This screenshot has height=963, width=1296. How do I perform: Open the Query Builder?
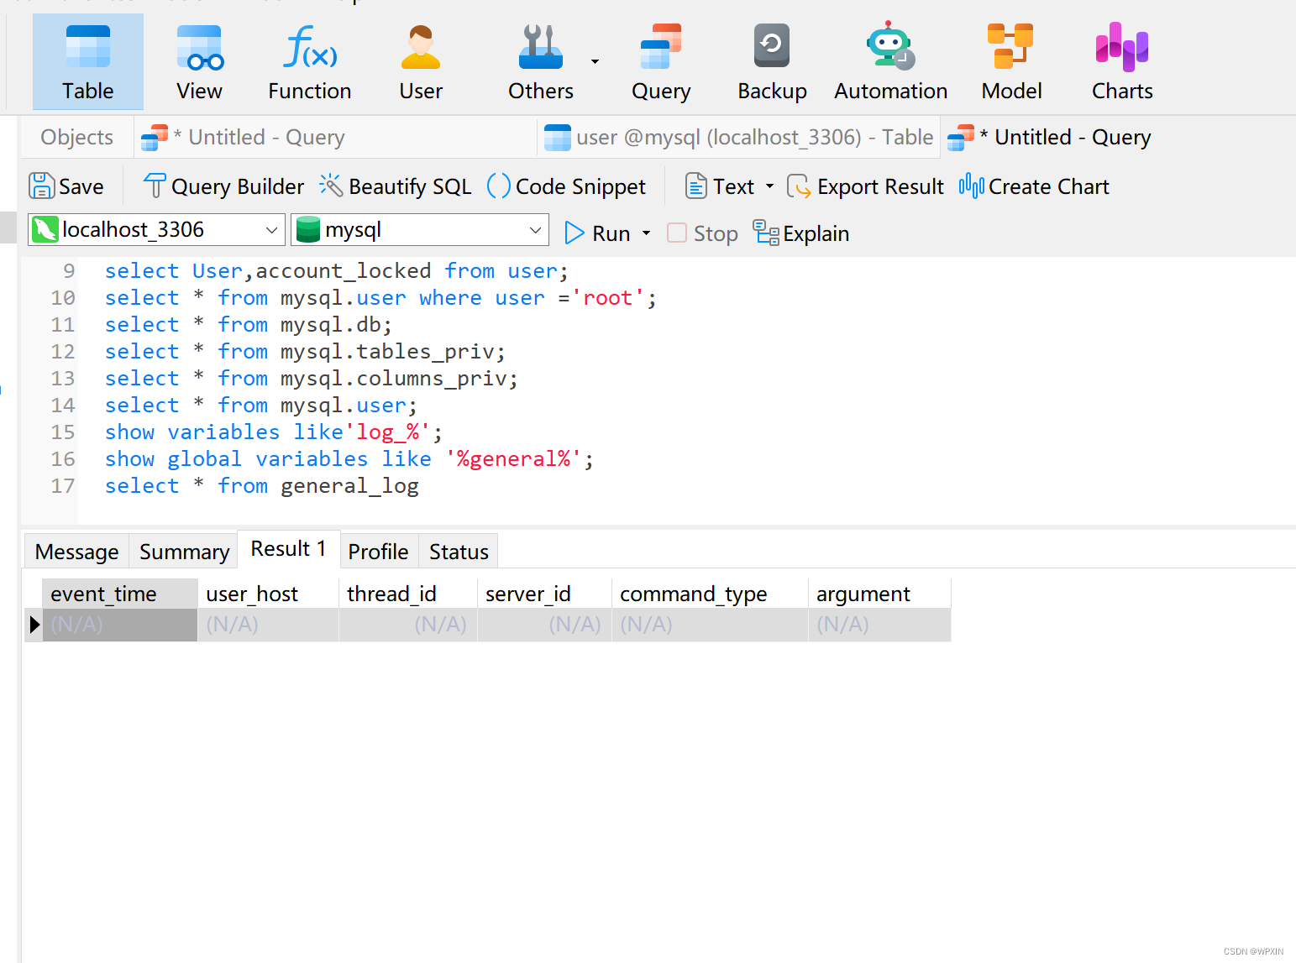click(x=224, y=186)
